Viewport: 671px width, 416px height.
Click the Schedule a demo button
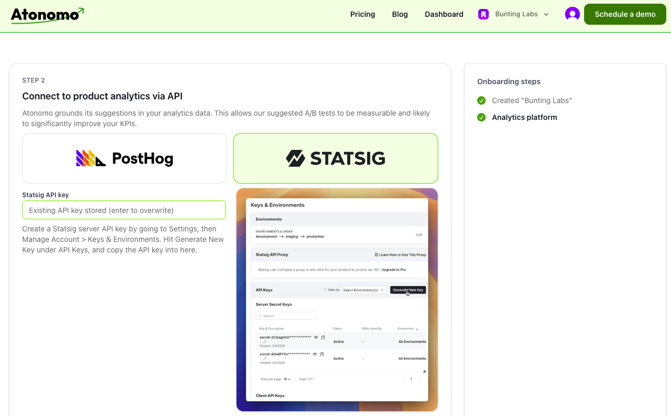coord(625,14)
